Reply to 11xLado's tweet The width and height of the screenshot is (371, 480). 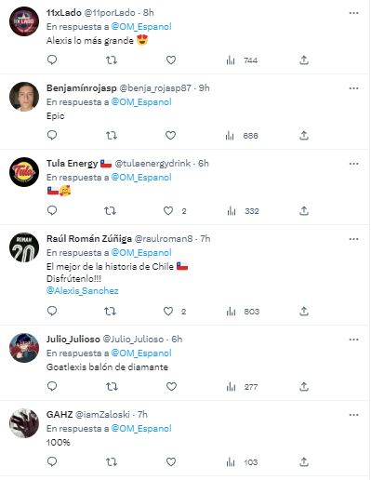52,60
